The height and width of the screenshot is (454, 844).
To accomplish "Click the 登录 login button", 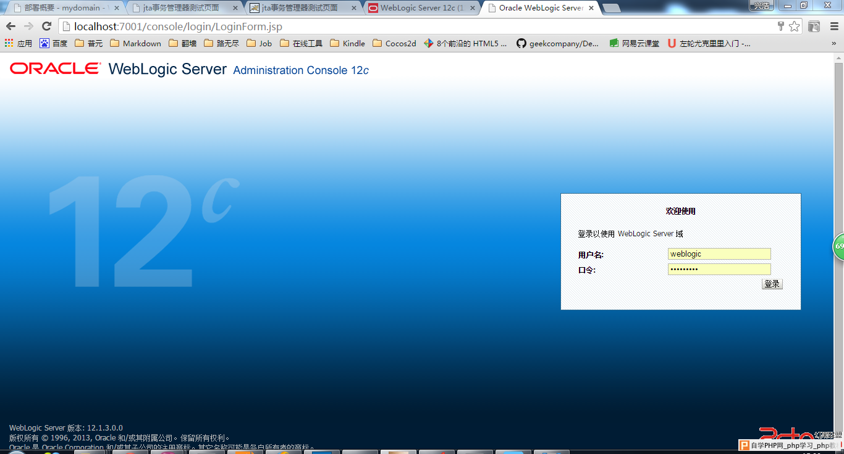I will click(x=772, y=284).
